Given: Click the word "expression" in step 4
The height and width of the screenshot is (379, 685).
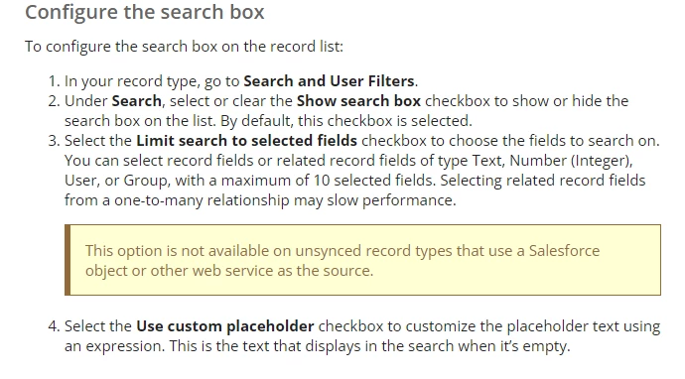Looking at the screenshot, I should point(125,346).
